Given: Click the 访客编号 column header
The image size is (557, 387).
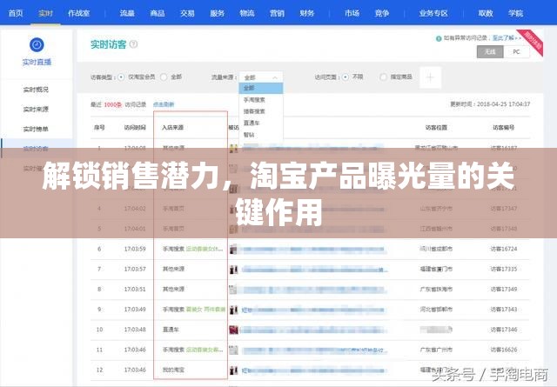Looking at the screenshot, I should click(503, 128).
